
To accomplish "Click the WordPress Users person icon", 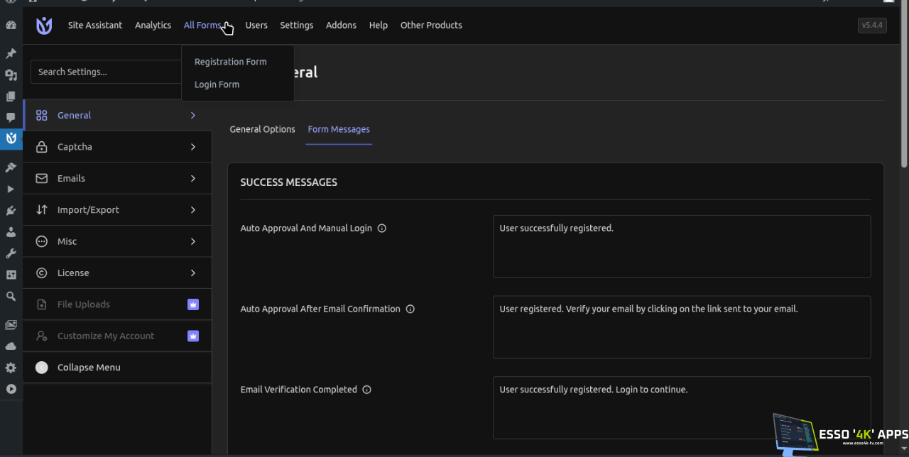I will (11, 232).
